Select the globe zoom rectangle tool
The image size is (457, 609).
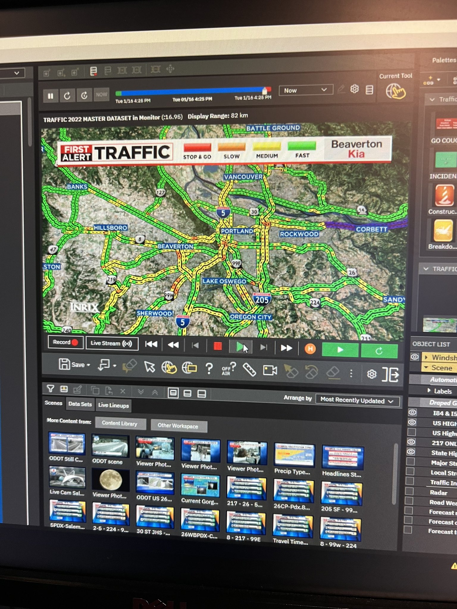click(x=189, y=368)
